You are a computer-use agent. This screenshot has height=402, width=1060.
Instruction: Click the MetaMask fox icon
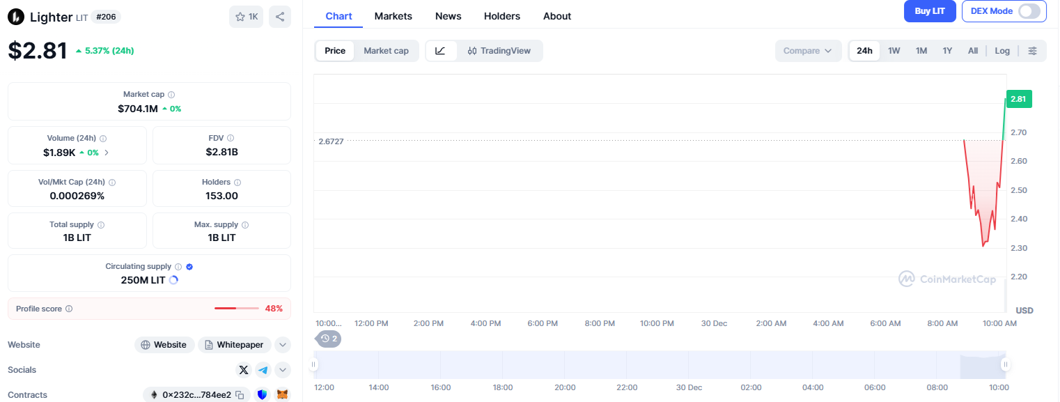coord(282,395)
